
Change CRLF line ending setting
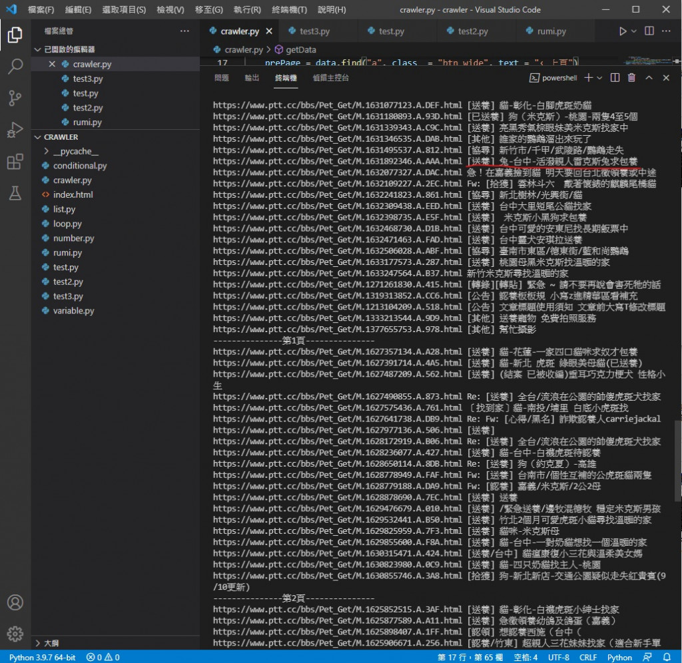[x=587, y=657]
